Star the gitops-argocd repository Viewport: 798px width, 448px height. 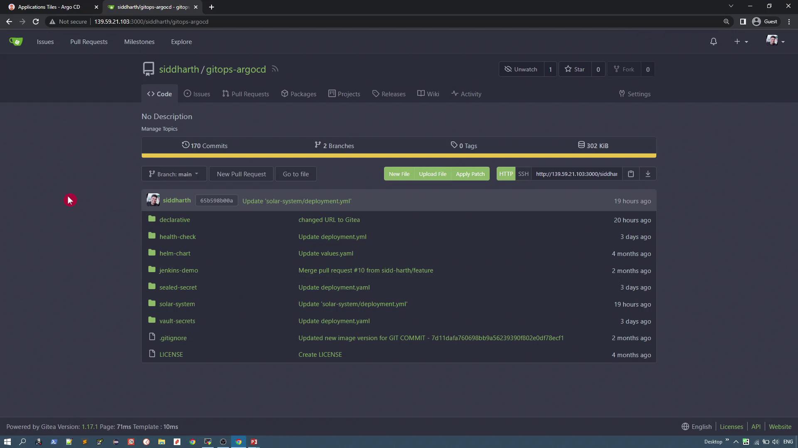point(575,69)
